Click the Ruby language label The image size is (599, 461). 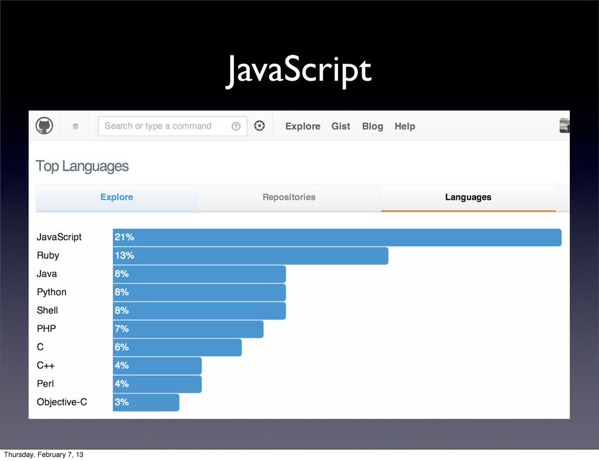[x=48, y=256]
